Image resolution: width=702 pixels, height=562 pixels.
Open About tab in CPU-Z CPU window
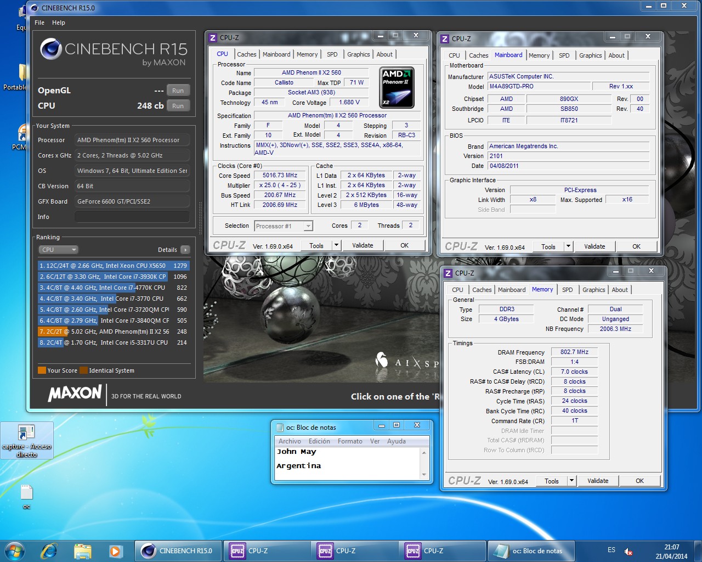pyautogui.click(x=384, y=54)
